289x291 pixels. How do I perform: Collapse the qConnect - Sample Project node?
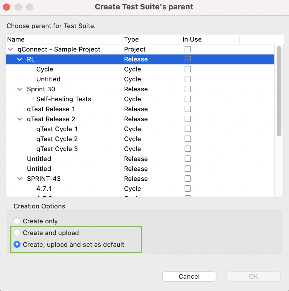(10, 49)
